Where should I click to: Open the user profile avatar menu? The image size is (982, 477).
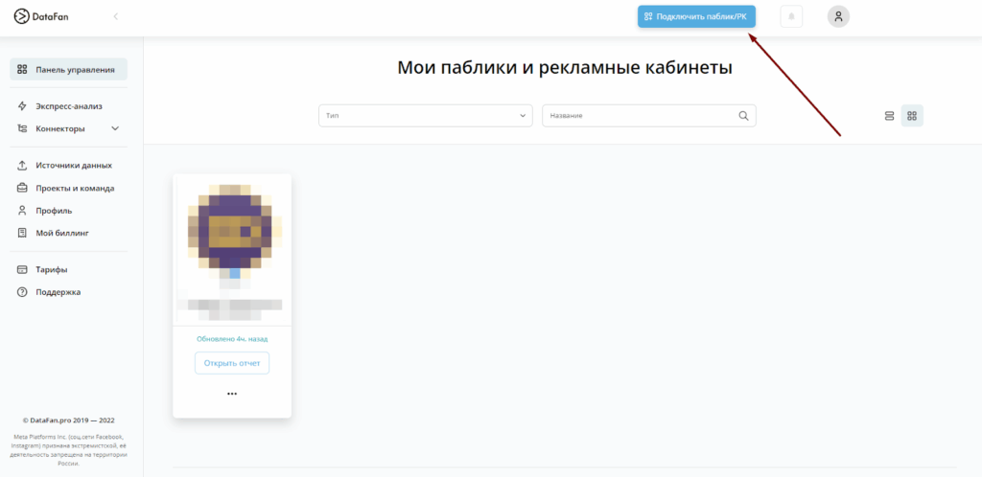pos(838,16)
